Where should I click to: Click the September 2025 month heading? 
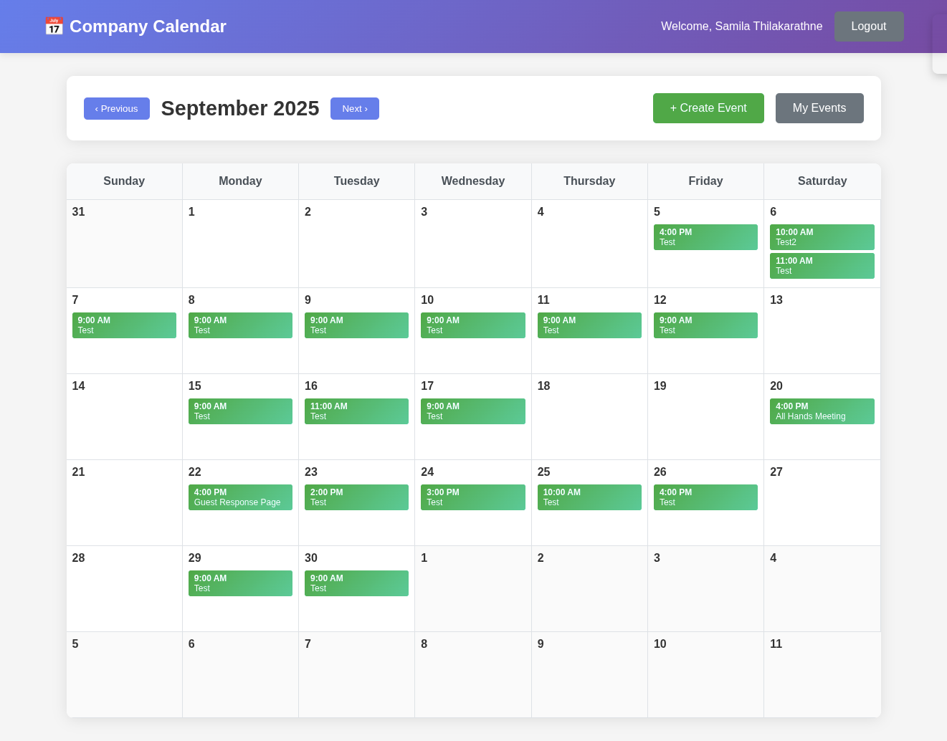[240, 108]
